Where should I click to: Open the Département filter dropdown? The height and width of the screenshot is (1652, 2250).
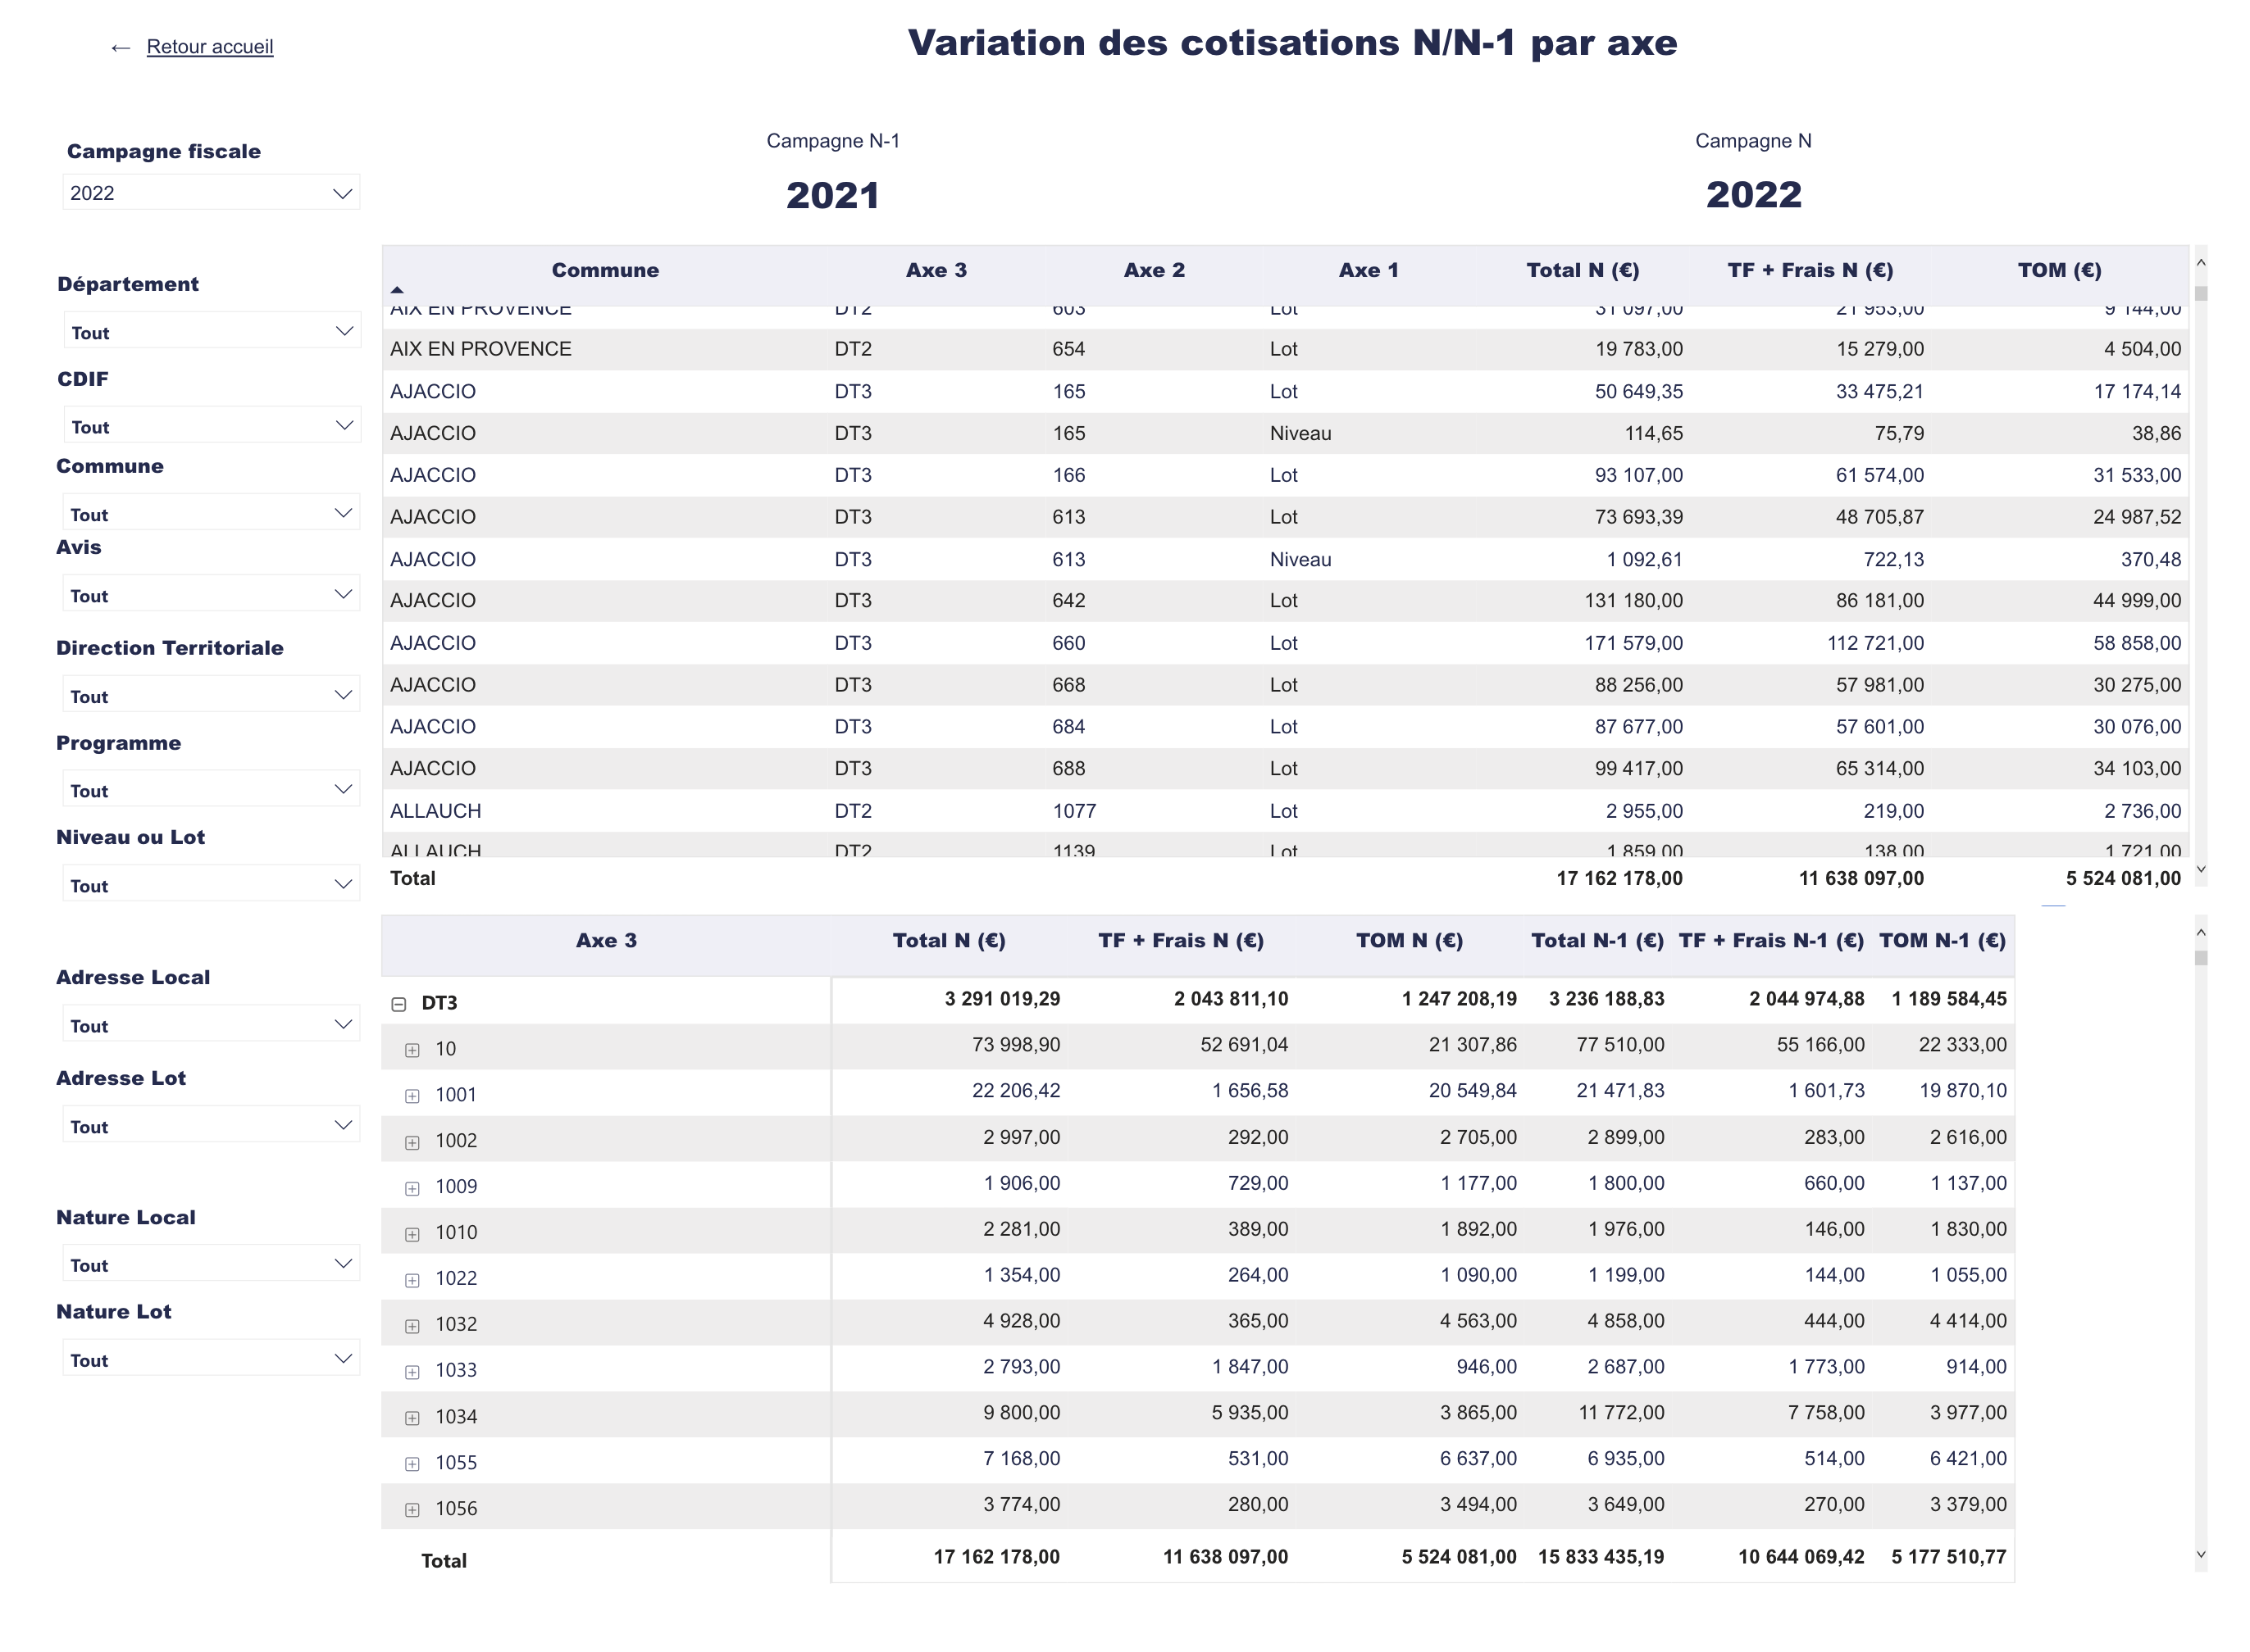(x=210, y=332)
